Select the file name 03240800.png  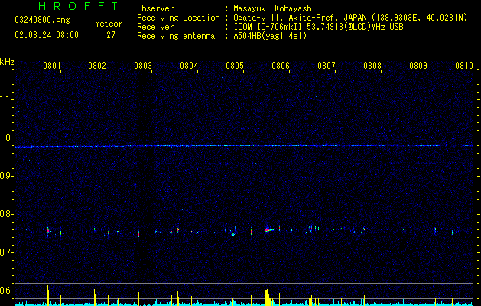(x=42, y=21)
